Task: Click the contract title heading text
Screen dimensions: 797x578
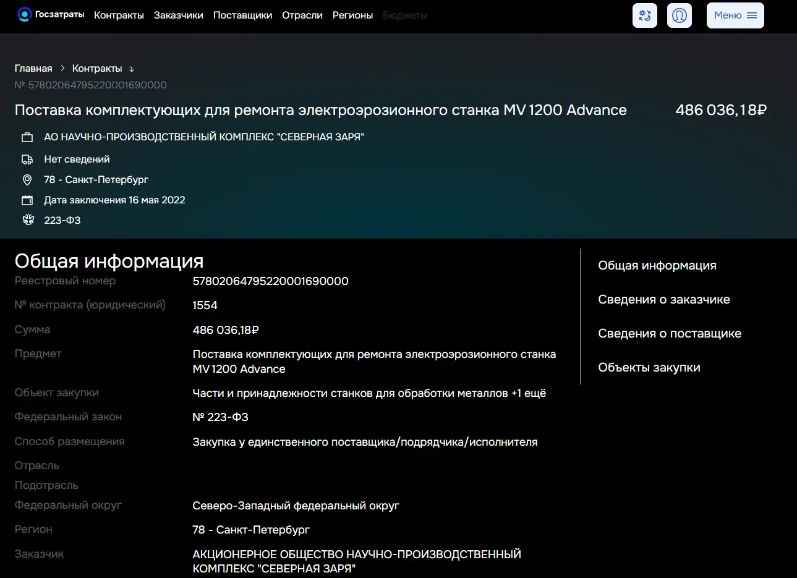Action: 321,110
